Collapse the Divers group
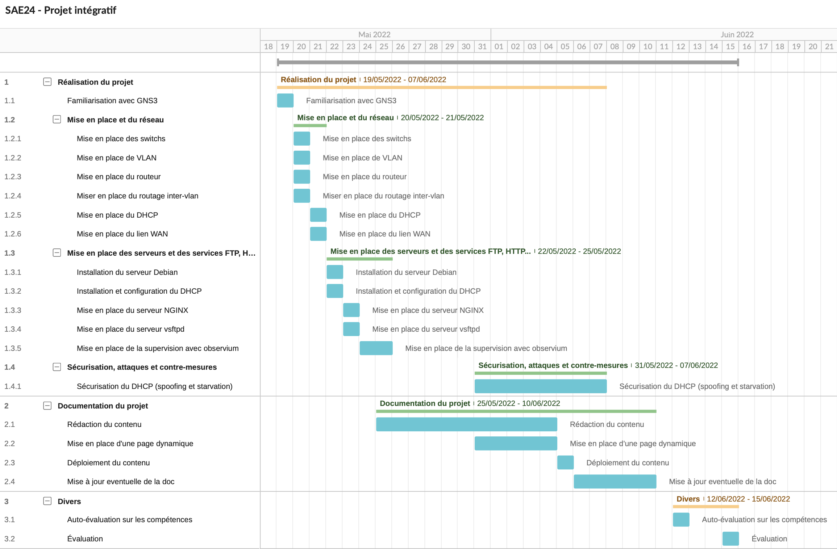Screen dimensions: 837x549 pos(47,501)
